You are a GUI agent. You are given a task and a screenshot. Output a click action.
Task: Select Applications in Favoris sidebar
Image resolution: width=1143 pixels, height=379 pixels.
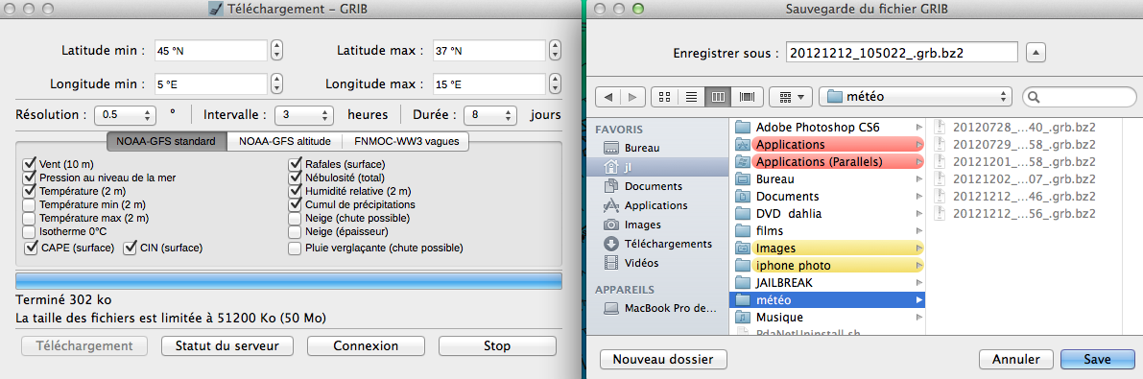click(x=657, y=205)
